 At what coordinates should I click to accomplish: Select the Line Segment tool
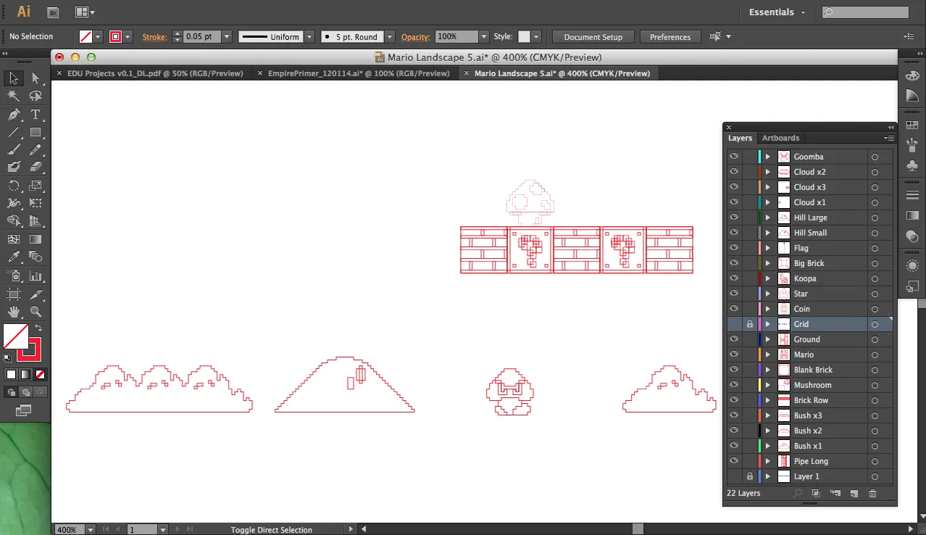tap(14, 133)
